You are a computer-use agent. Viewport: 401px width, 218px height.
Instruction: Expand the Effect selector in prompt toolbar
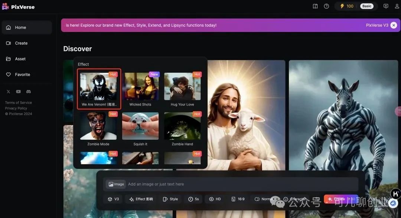[x=141, y=199]
